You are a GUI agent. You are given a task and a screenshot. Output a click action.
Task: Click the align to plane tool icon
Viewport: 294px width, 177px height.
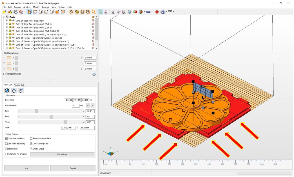pyautogui.click(x=106, y=12)
